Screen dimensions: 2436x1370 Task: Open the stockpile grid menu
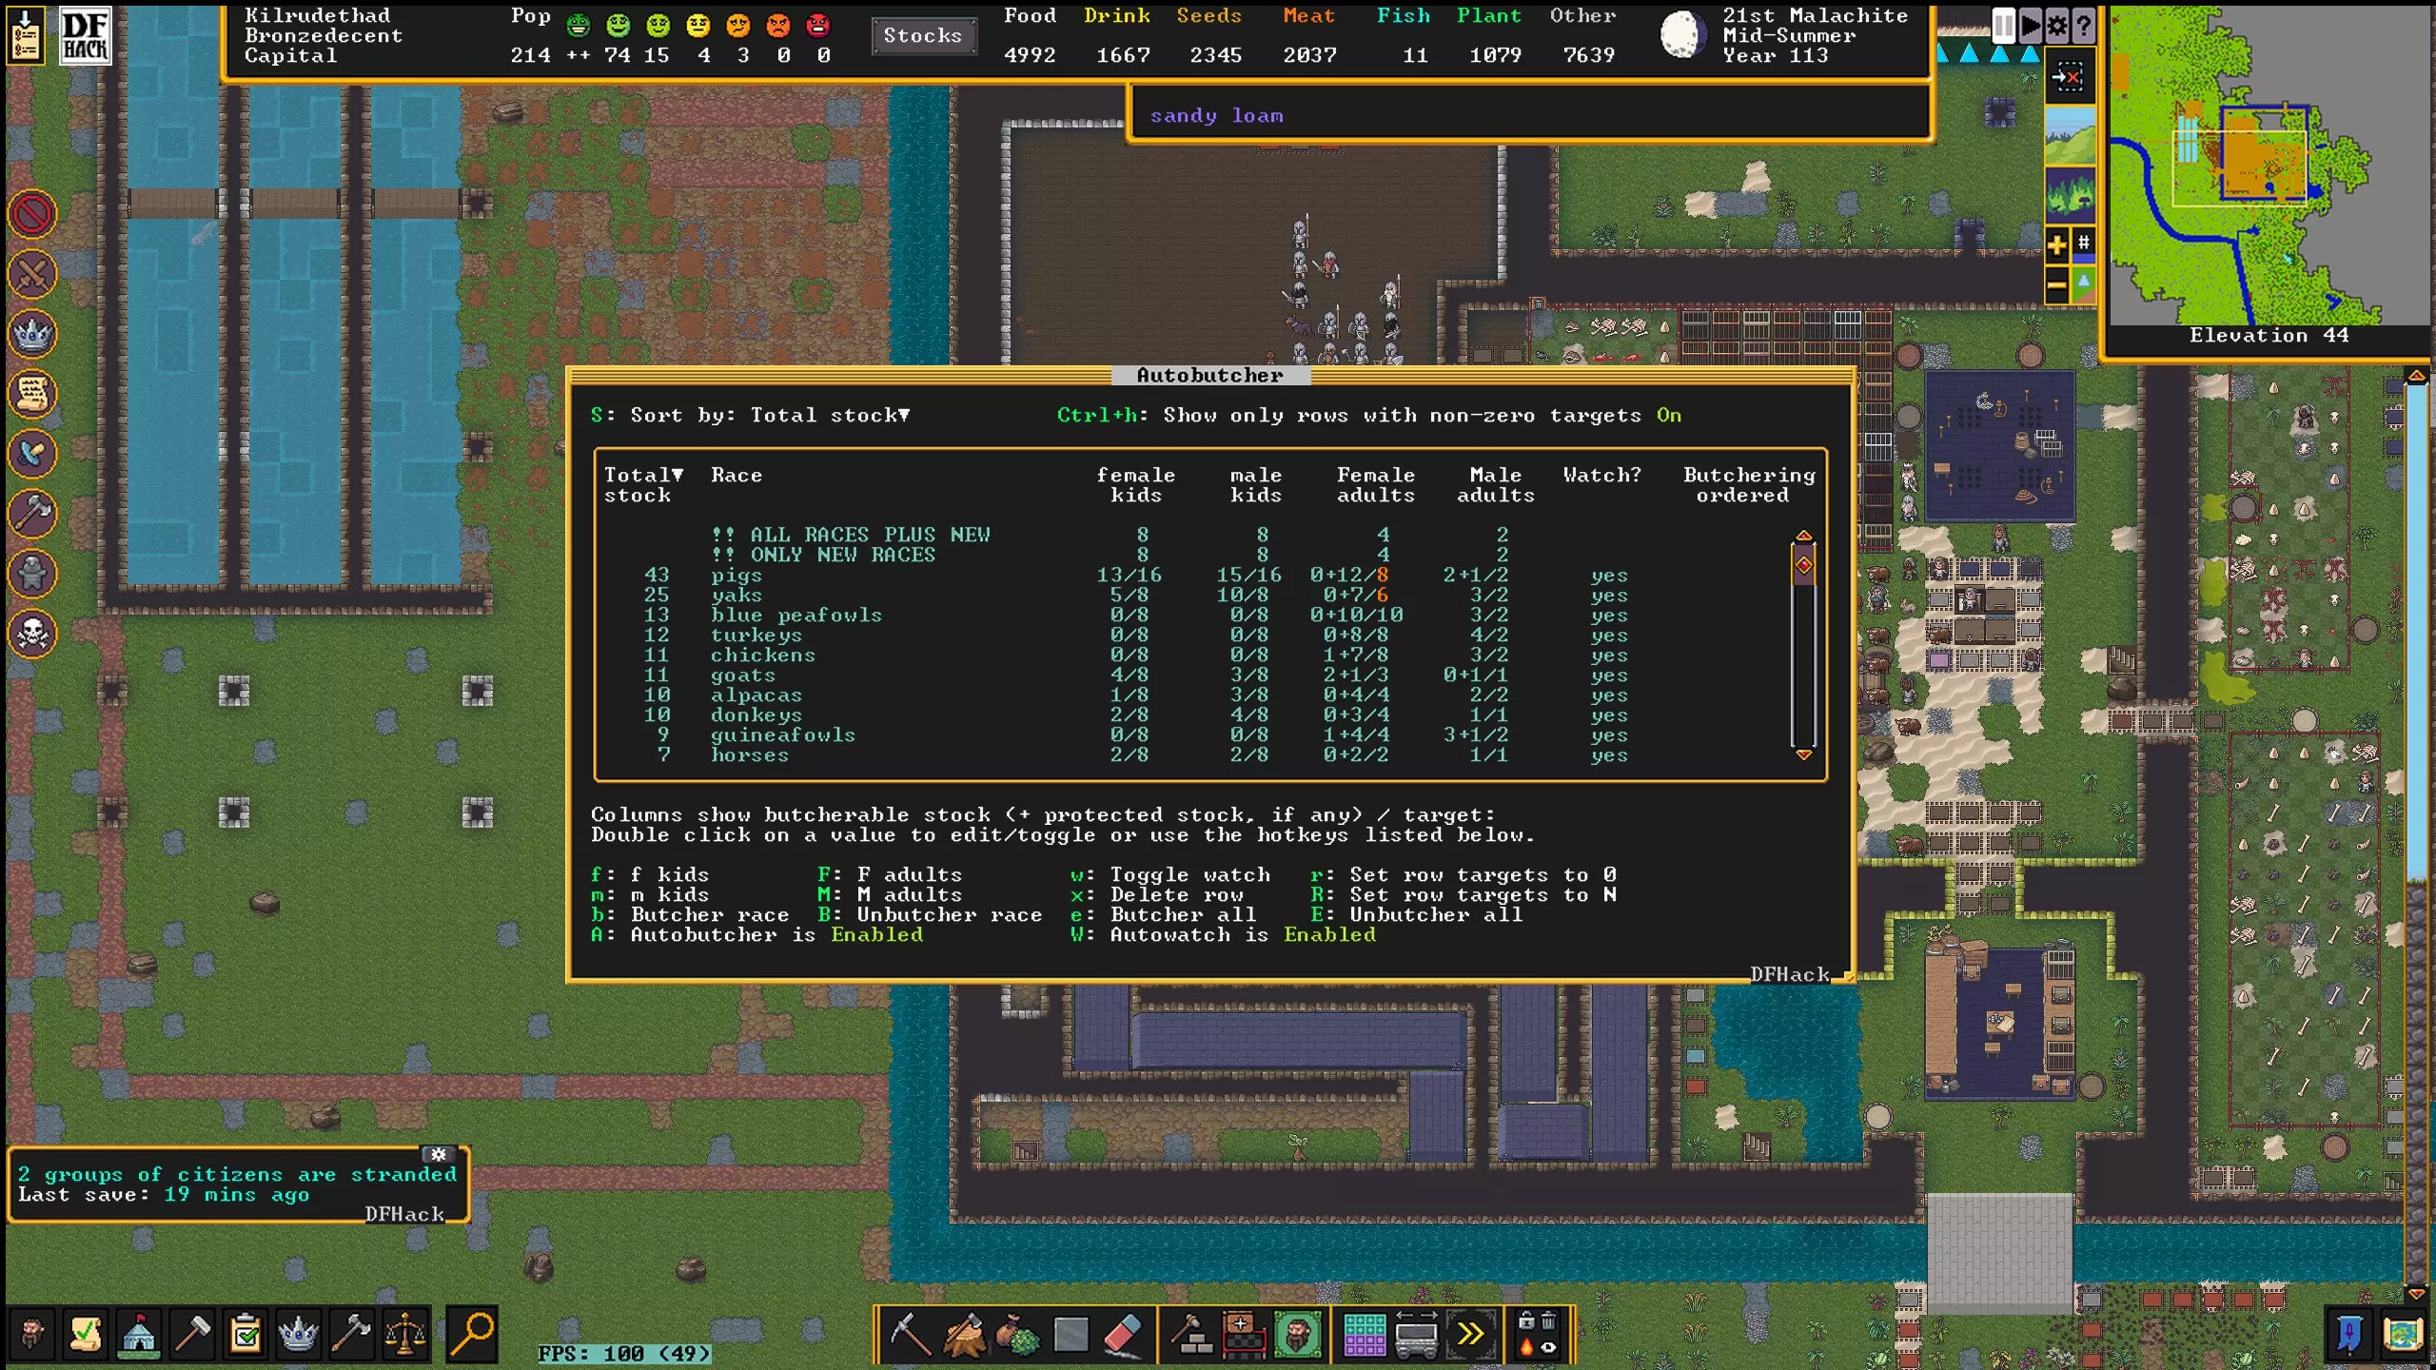tap(1364, 1334)
